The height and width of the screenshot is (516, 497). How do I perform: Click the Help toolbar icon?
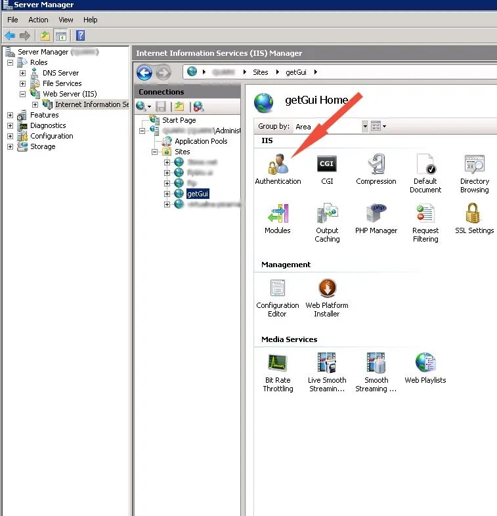point(81,35)
